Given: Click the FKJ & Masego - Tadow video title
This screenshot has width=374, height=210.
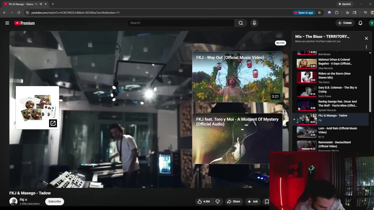Looking at the screenshot, I should pyautogui.click(x=30, y=193).
